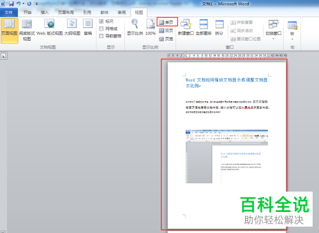This screenshot has width=319, height=233.
Task: Click the blue document heading text
Action: [x=226, y=83]
